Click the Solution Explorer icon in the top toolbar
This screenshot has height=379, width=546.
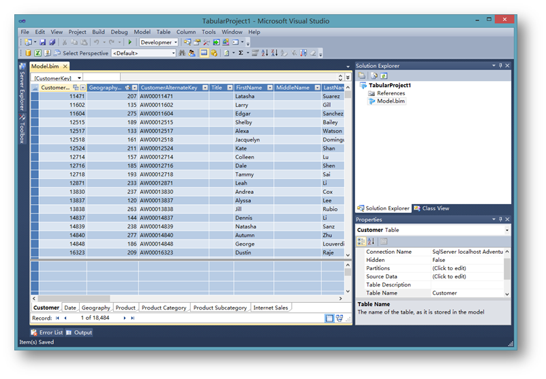point(187,42)
